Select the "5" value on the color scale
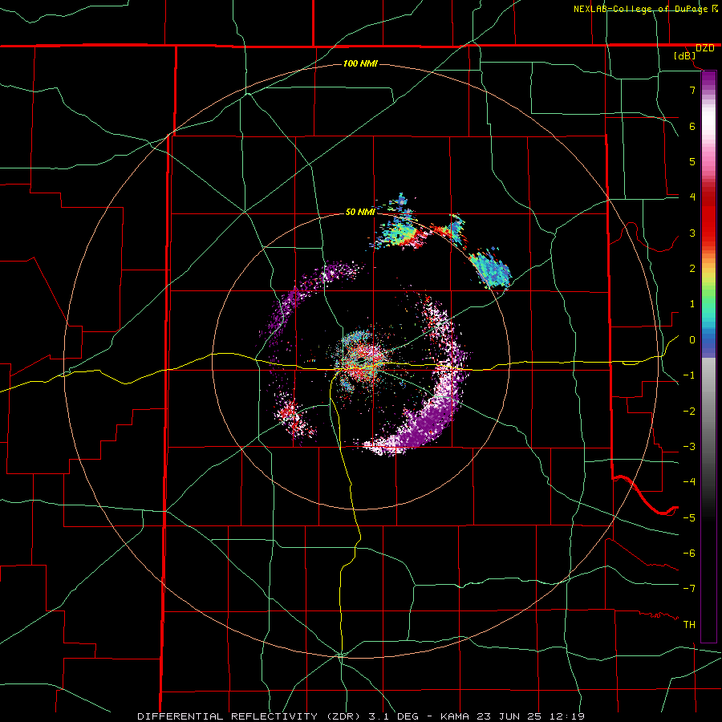 point(692,161)
